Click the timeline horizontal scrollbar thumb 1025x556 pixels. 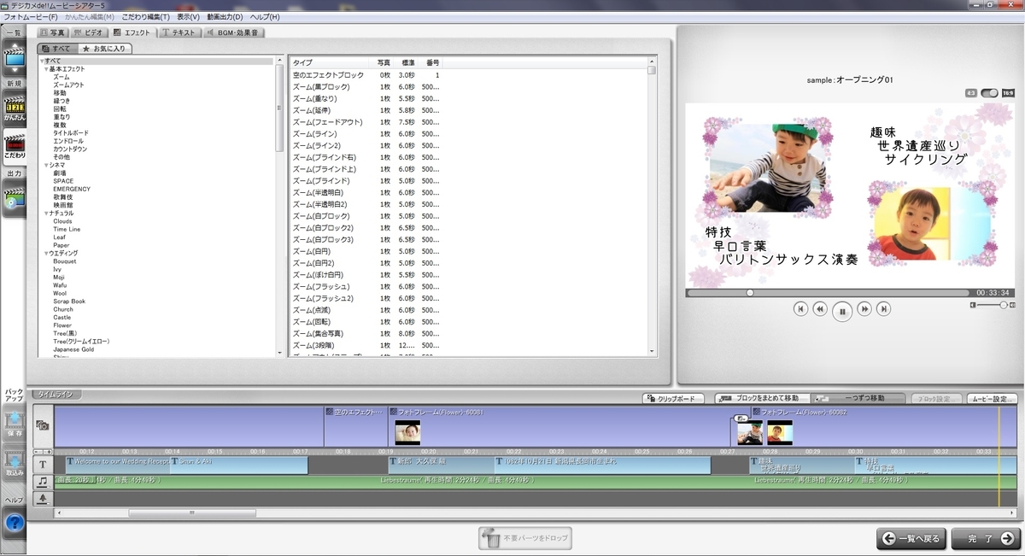(x=191, y=513)
